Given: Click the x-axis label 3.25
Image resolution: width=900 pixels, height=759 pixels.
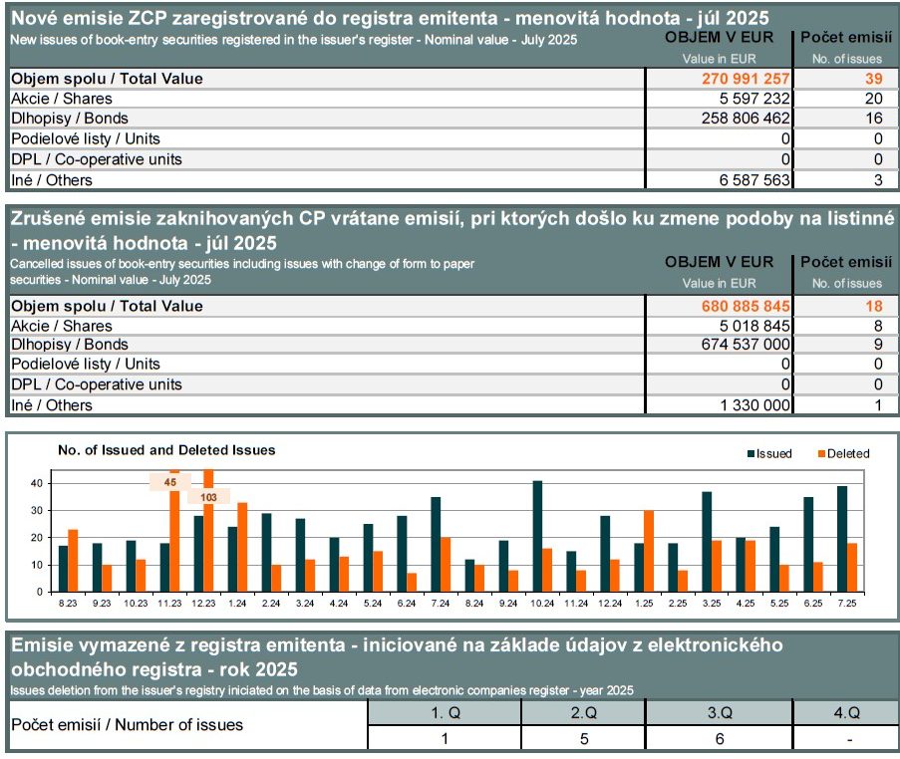Looking at the screenshot, I should coord(712,604).
